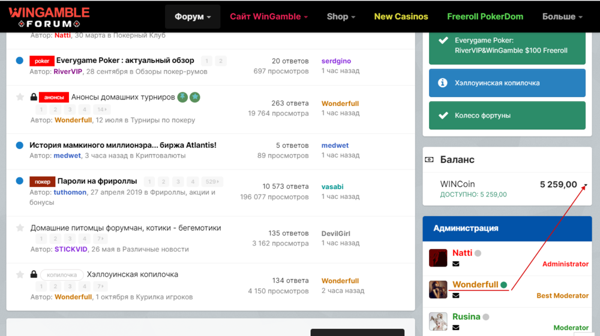Mark История мамкиного миллионэра topic as read
Screen dimensions: 600x336
20,146
